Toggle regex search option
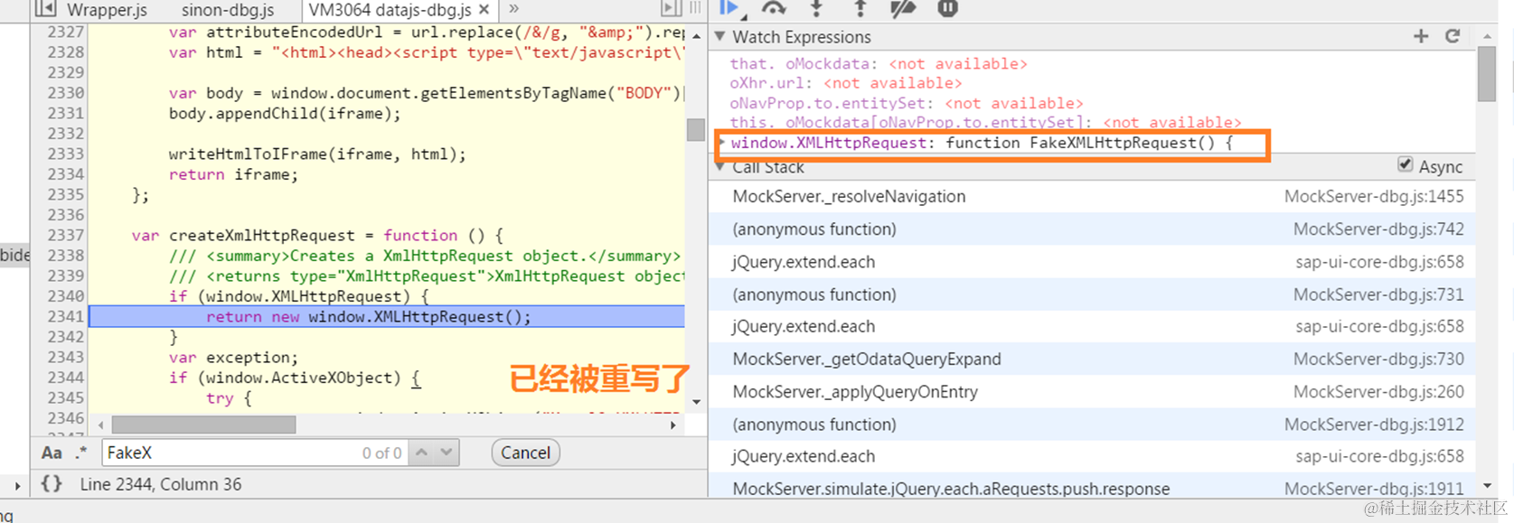Image resolution: width=1514 pixels, height=523 pixels. coord(82,453)
